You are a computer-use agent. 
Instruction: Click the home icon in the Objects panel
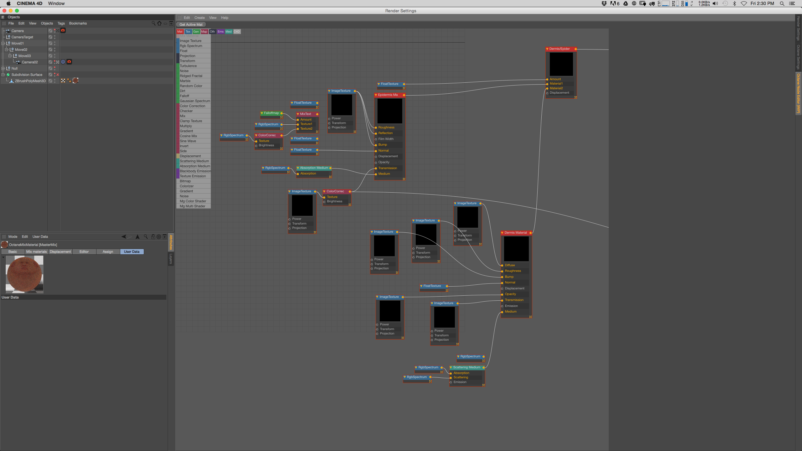[159, 23]
